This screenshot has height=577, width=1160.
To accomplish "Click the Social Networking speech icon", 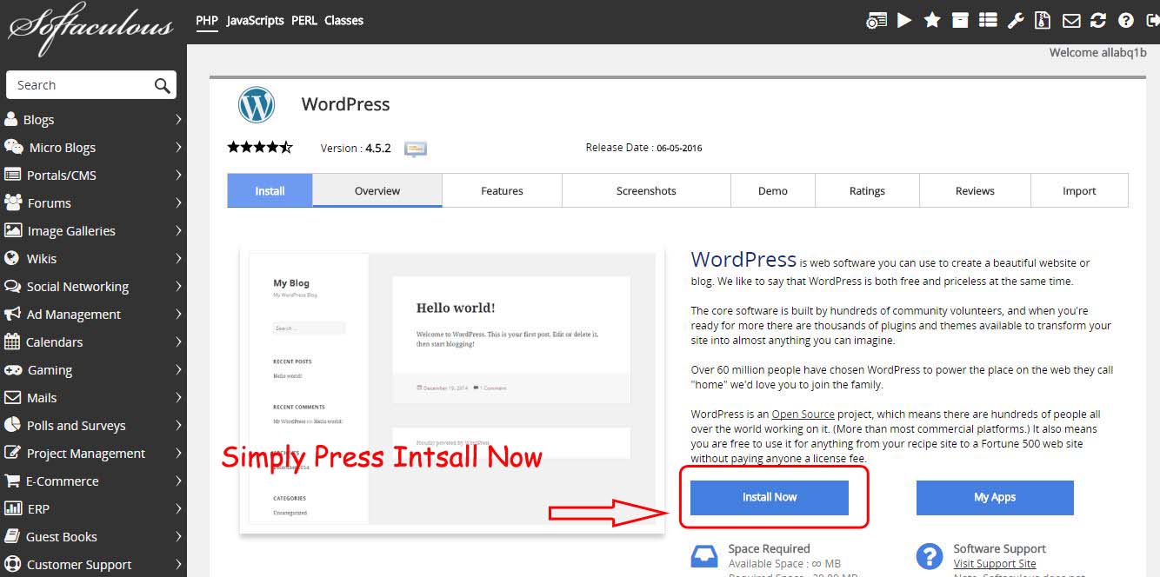I will click(12, 286).
